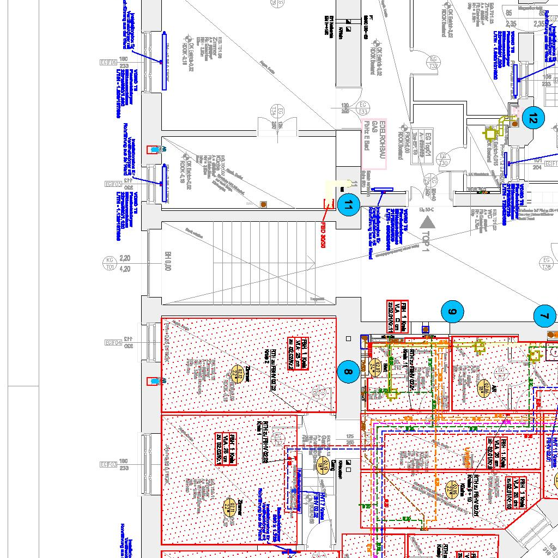Click the KG T01 circular tag
Viewport: 558px width, 558px height.
point(110,264)
